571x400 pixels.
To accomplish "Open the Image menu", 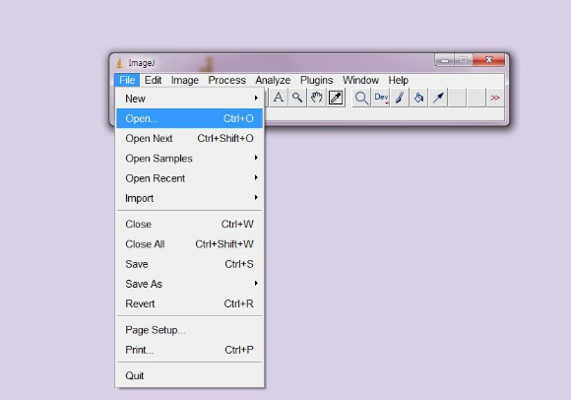I will [185, 80].
